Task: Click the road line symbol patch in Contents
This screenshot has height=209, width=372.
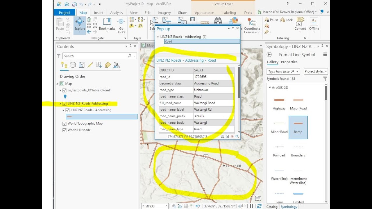Action: (x=69, y=117)
